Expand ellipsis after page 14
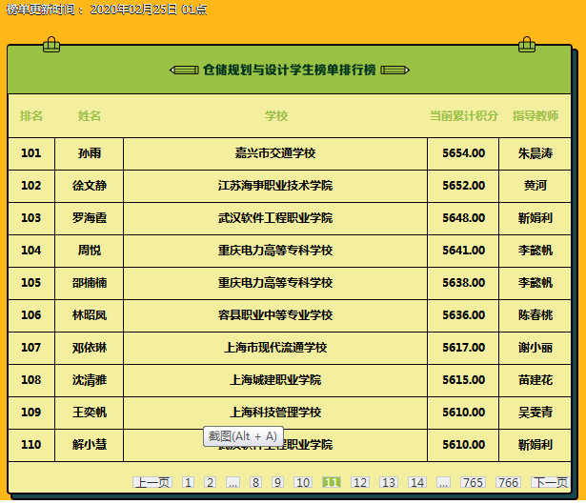 pyautogui.click(x=443, y=483)
